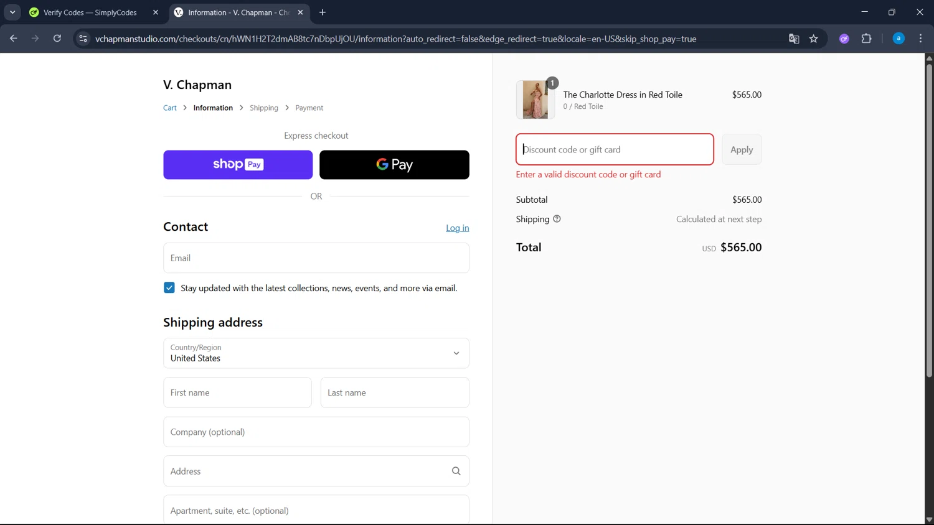Uncheck the stay updated email checkbox
The image size is (934, 525).
169,288
